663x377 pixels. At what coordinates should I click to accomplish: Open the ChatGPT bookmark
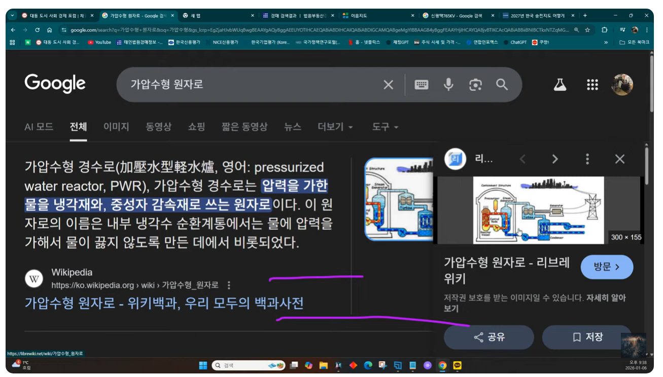pos(515,43)
